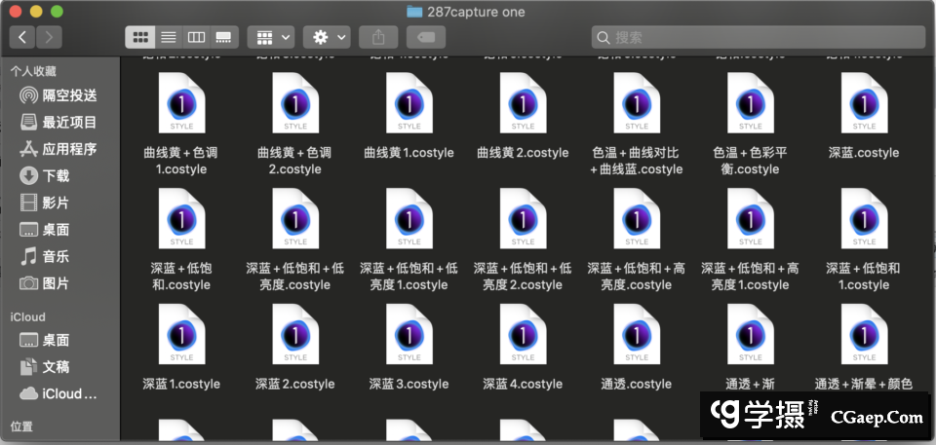Select file icon 深蓝.costyle

[x=865, y=102]
